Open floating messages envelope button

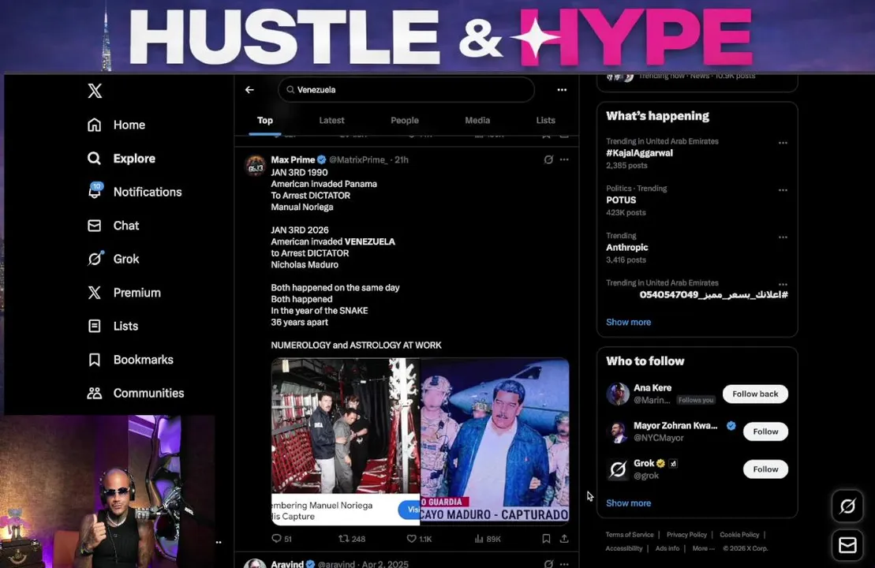(847, 544)
